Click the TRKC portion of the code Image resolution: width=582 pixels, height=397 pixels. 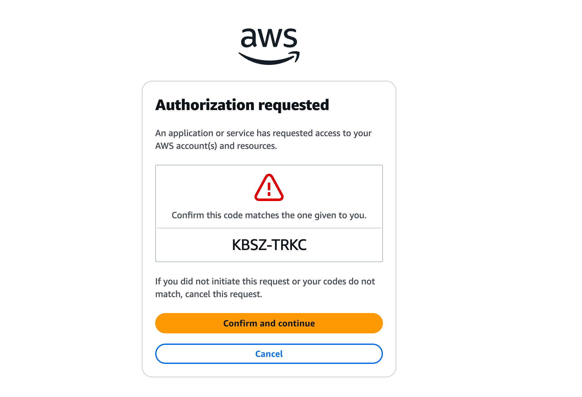pyautogui.click(x=289, y=245)
